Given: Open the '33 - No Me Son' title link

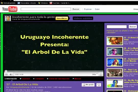Looking at the screenshot, I should click(x=131, y=81).
